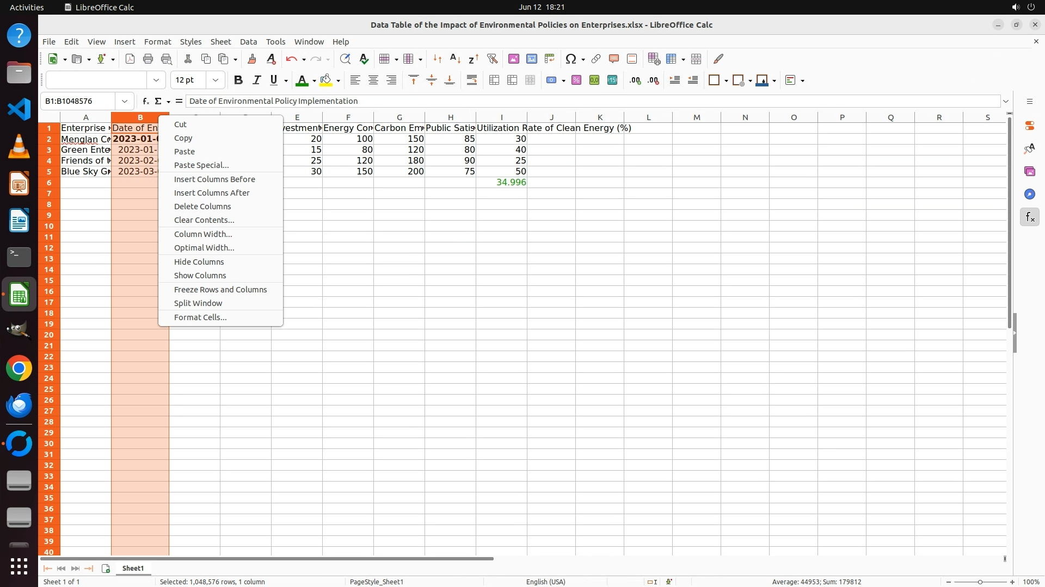Click the Print toolbar icon
Image resolution: width=1045 pixels, height=587 pixels.
click(x=148, y=59)
